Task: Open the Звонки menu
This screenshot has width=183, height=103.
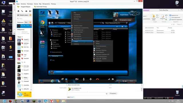Action: pyautogui.click(x=36, y=4)
